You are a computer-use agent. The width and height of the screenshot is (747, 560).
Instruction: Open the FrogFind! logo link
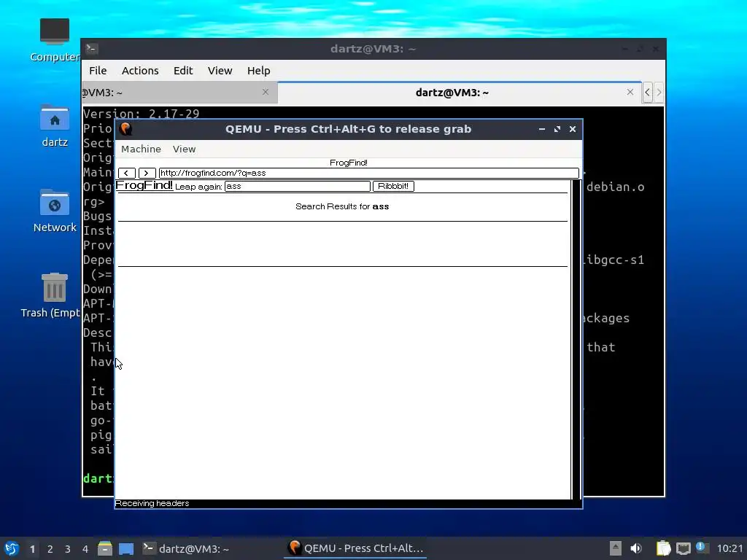tap(144, 185)
